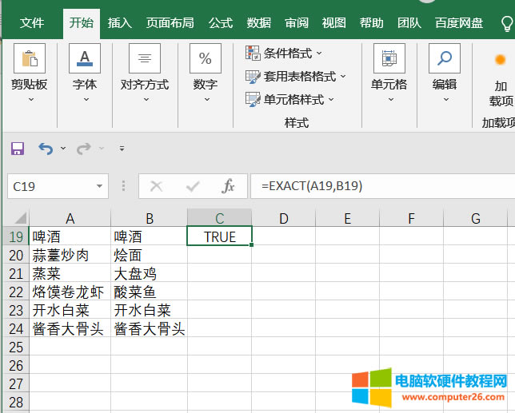Viewport: 515px width, 413px height.
Task: Expand Cell Styles (单元格样式) dropdown
Action: (331, 100)
